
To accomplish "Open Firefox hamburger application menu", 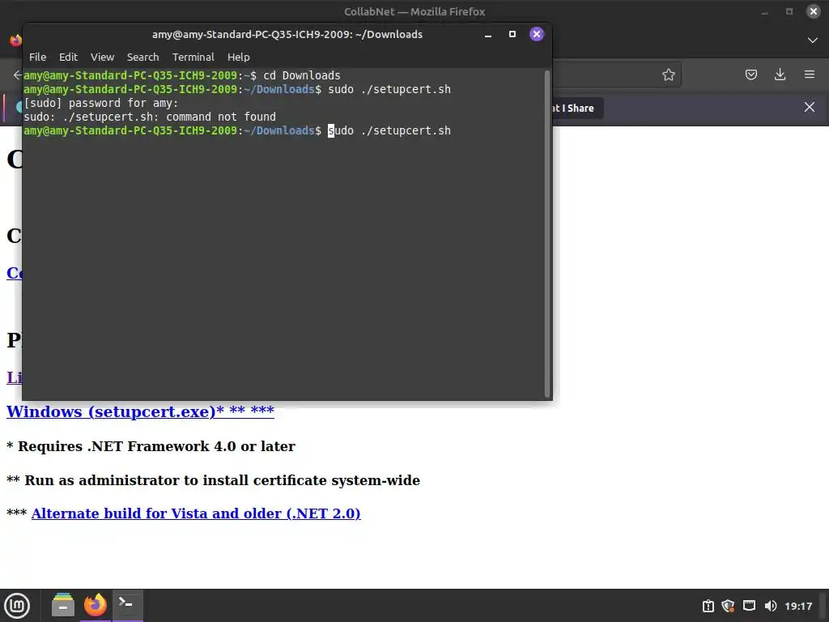I will click(x=810, y=75).
